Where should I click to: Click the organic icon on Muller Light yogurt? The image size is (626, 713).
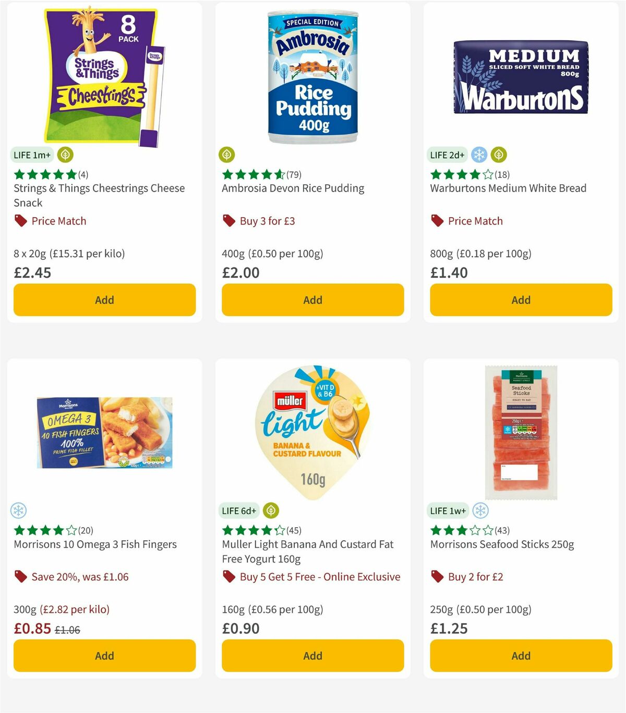point(271,510)
